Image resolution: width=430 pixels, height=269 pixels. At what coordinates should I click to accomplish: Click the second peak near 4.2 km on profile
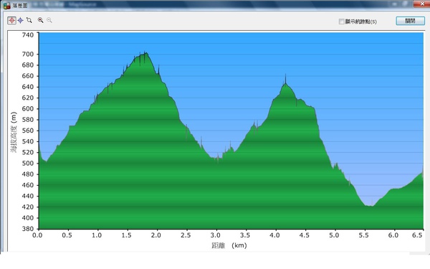[285, 83]
